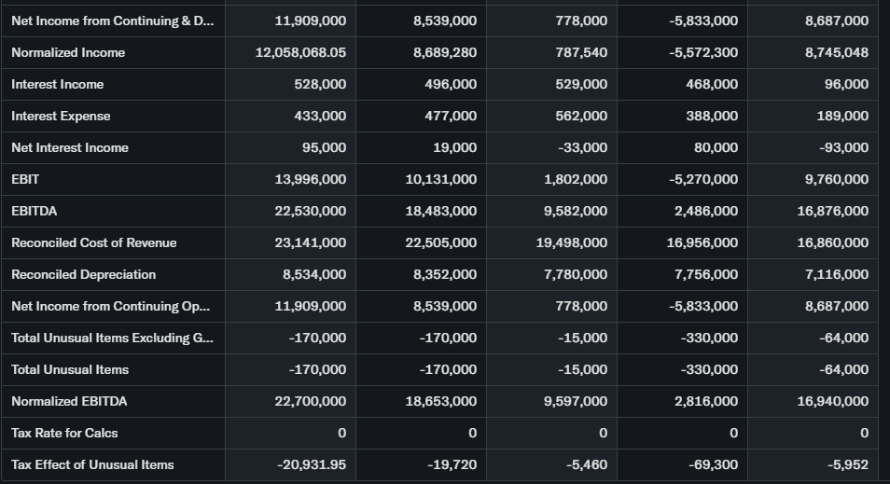Click the Cost of Revenue value 19,498,000
890x484 pixels.
[x=571, y=242]
